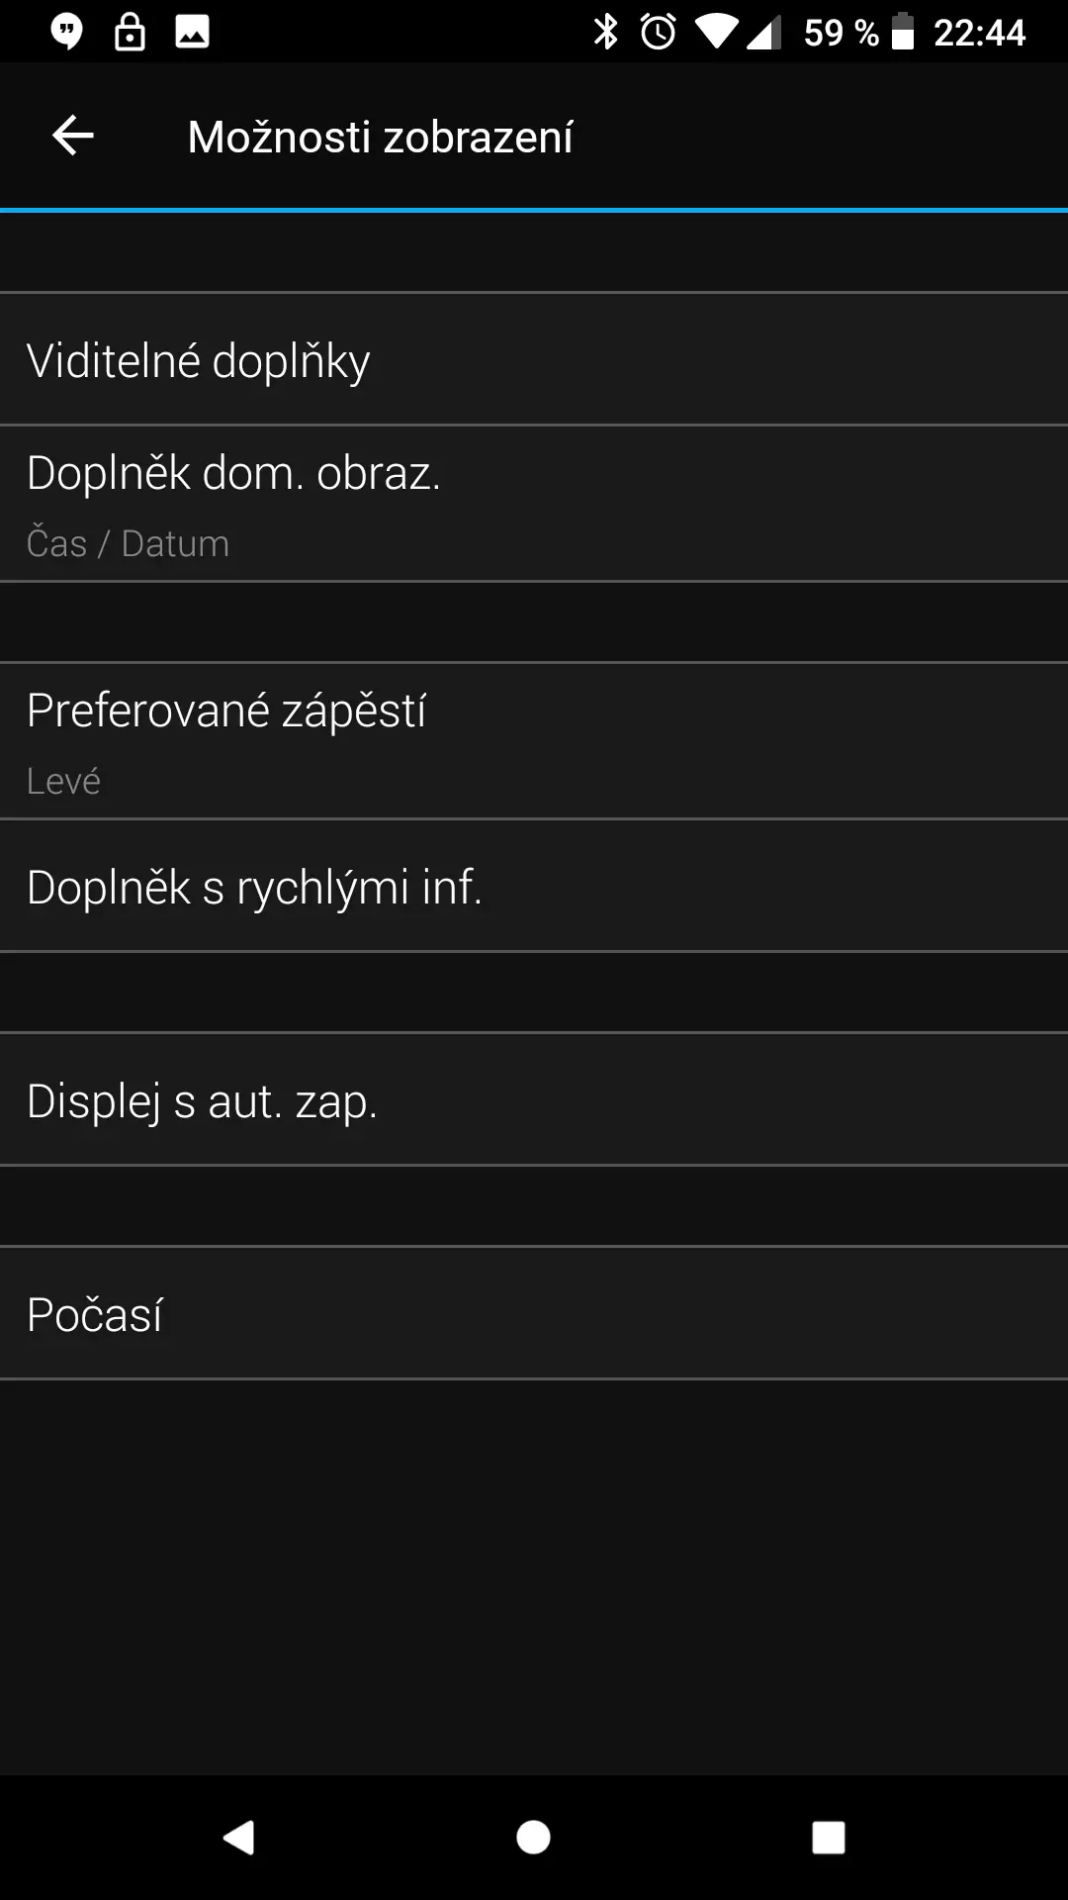
Task: Tap the Možnosti zobrazení title
Action: click(381, 137)
